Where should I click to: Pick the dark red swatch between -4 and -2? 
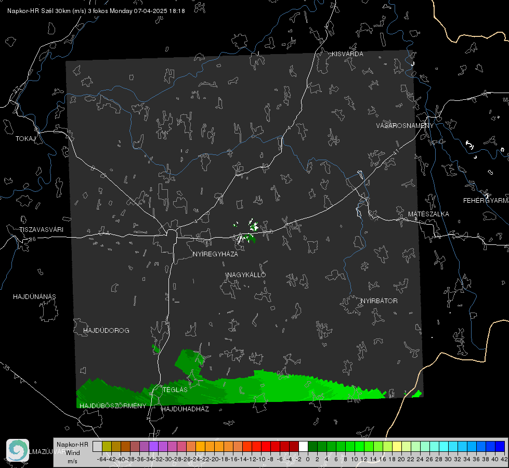[294, 447]
